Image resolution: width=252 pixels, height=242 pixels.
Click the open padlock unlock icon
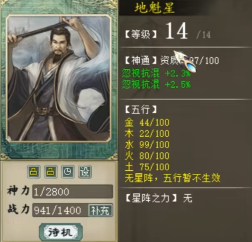pos(51,172)
